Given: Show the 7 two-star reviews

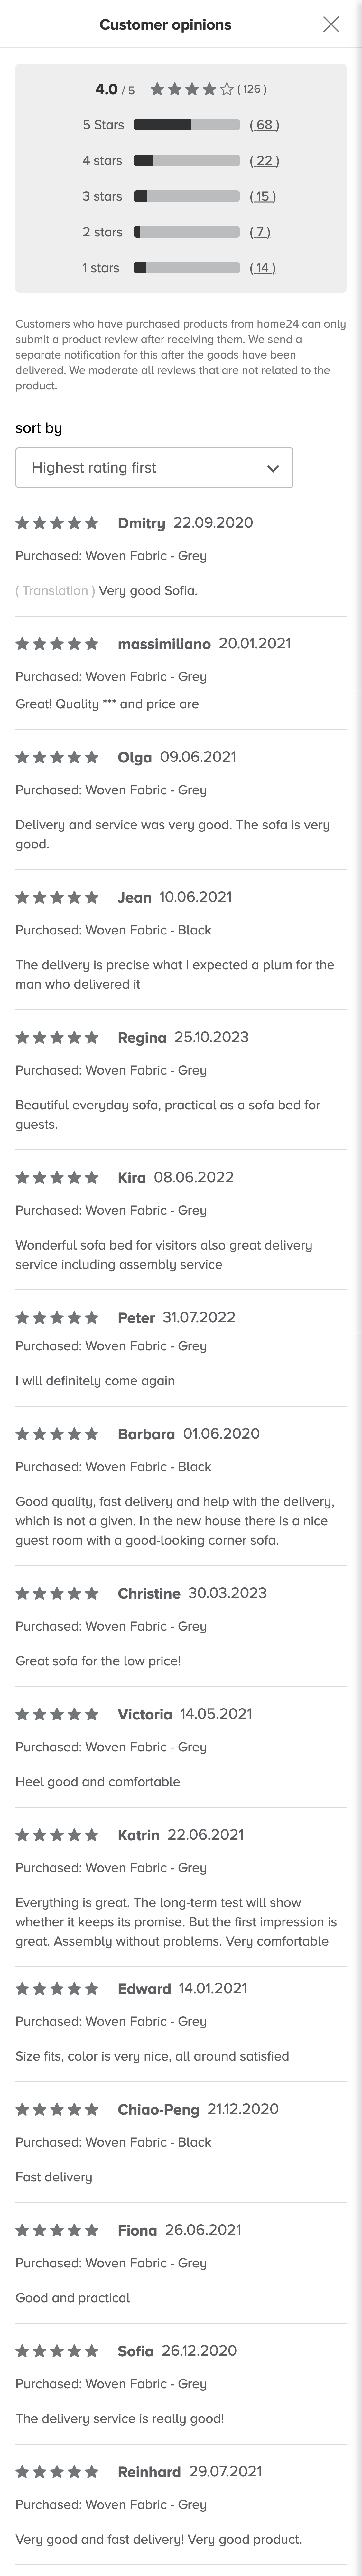Looking at the screenshot, I should tap(260, 232).
